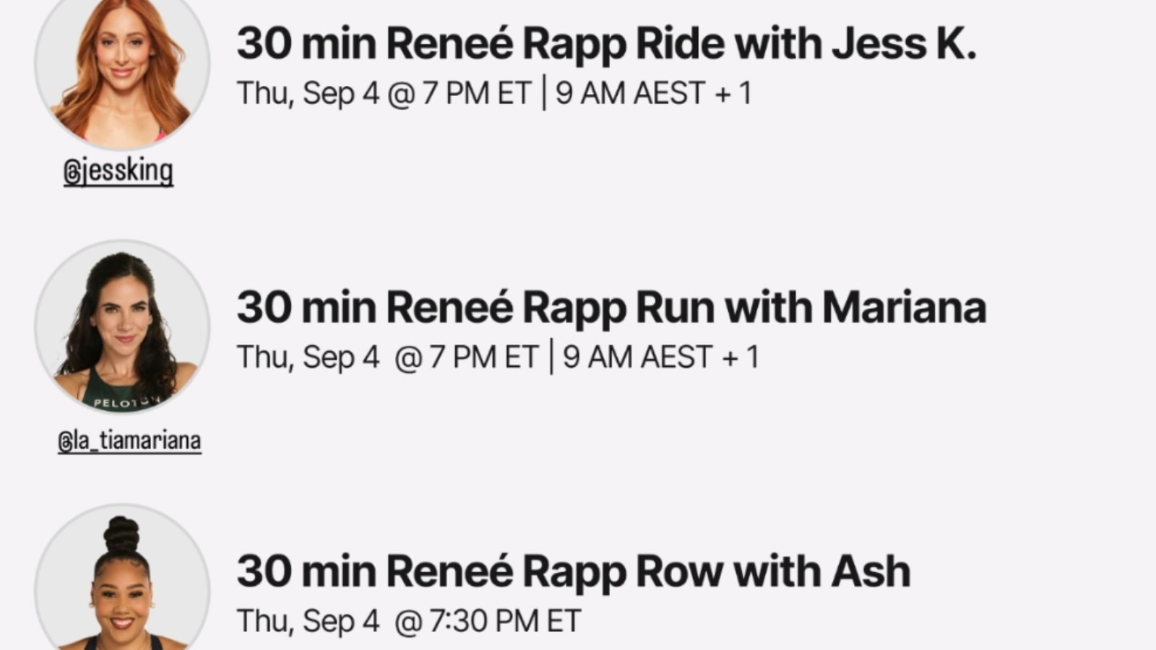Click 'Thu, Sep 4' date under Run class
The width and height of the screenshot is (1156, 650).
pos(308,357)
